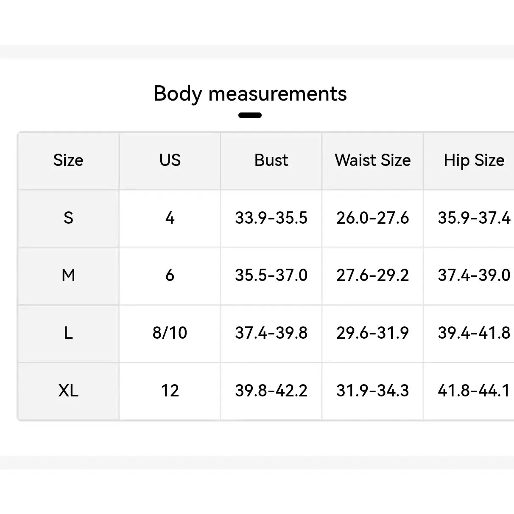
Task: Click bust value 33.9-35.5
Action: [271, 218]
